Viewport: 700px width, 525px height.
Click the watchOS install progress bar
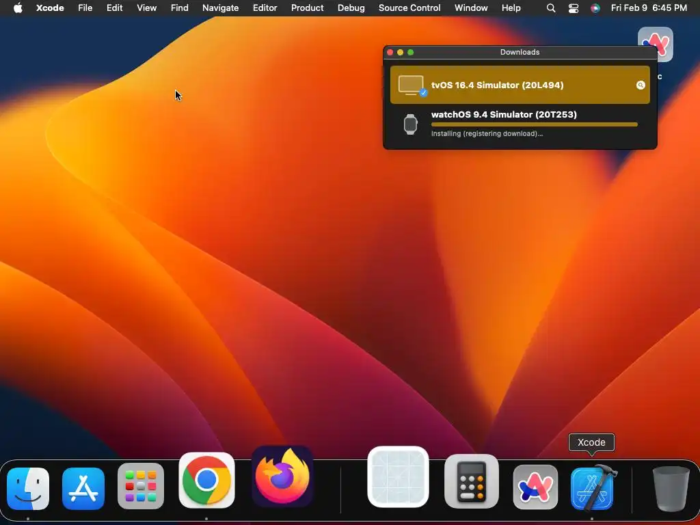pos(535,124)
